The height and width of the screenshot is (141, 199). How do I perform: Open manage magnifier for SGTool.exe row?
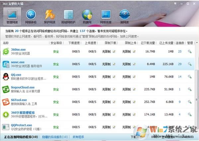(x=190, y=102)
